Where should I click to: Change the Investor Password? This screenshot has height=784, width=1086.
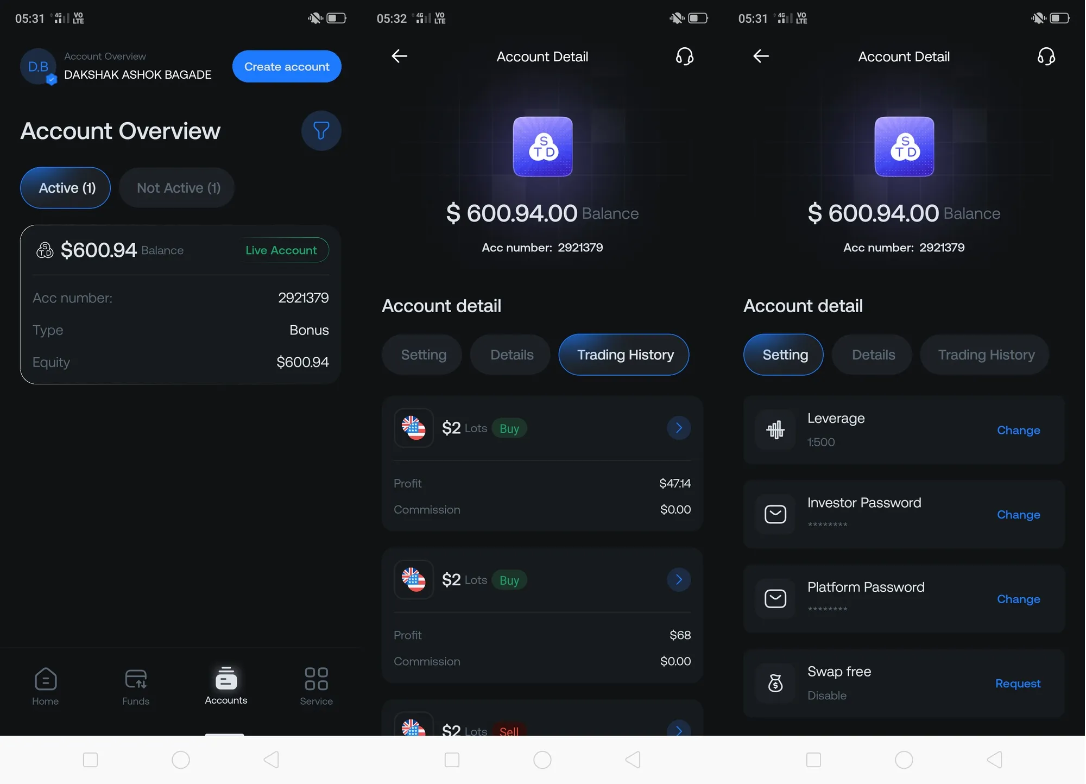1019,514
